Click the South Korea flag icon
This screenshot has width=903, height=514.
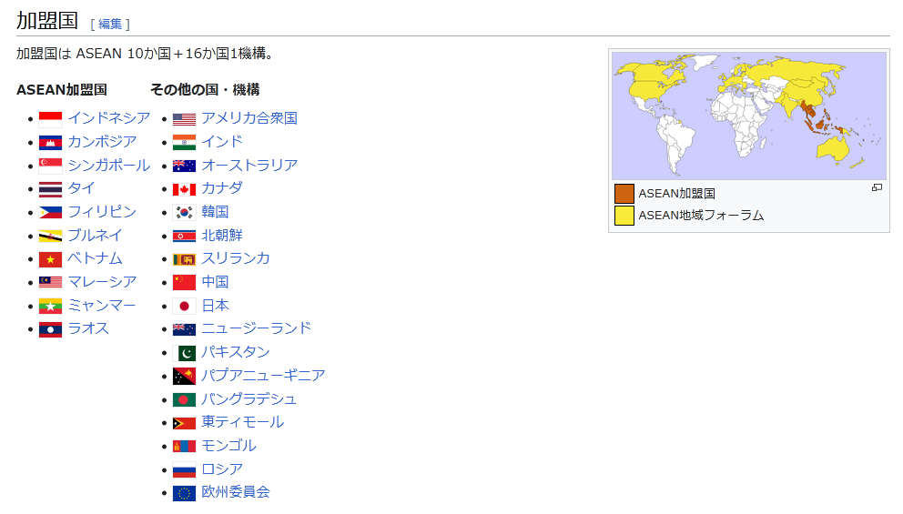click(x=184, y=213)
